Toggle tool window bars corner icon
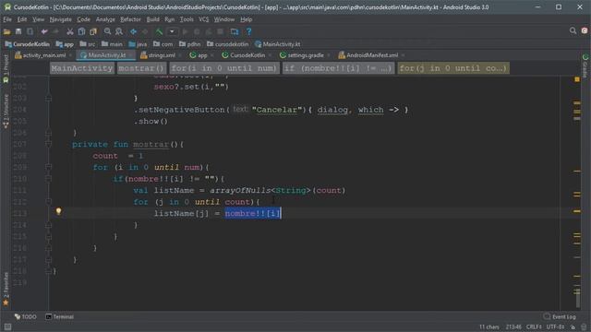Viewport: 591px width, 332px height. click(x=7, y=326)
